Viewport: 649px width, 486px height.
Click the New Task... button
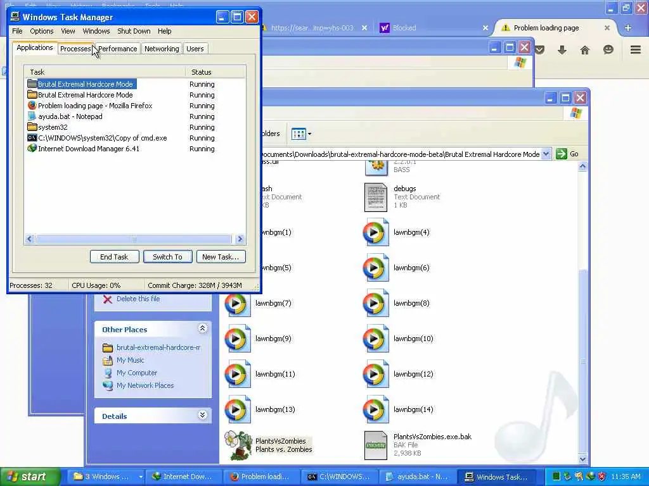(221, 257)
